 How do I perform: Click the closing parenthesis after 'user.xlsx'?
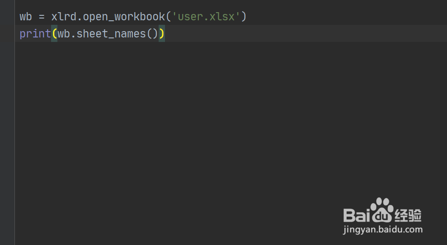point(244,17)
